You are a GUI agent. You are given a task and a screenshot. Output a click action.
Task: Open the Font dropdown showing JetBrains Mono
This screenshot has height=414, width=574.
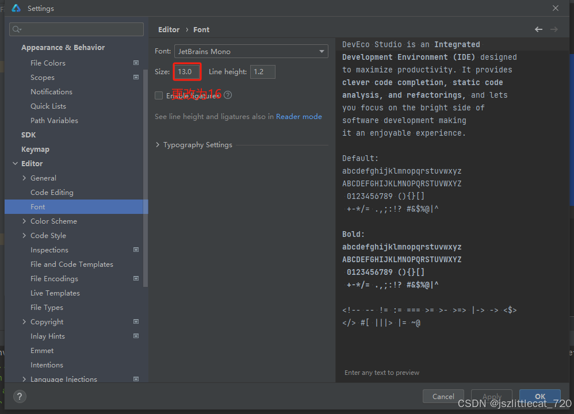tap(251, 51)
